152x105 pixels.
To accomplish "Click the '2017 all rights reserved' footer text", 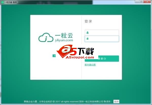I will 67,101.
